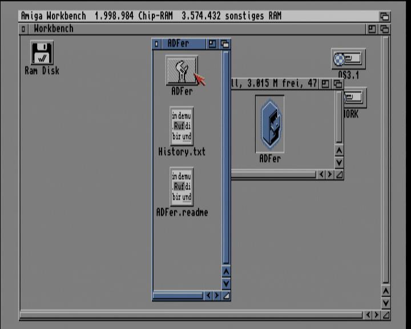The height and width of the screenshot is (329, 411).
Task: Click up arrow in ADFer window scrollbar
Action: [226, 271]
